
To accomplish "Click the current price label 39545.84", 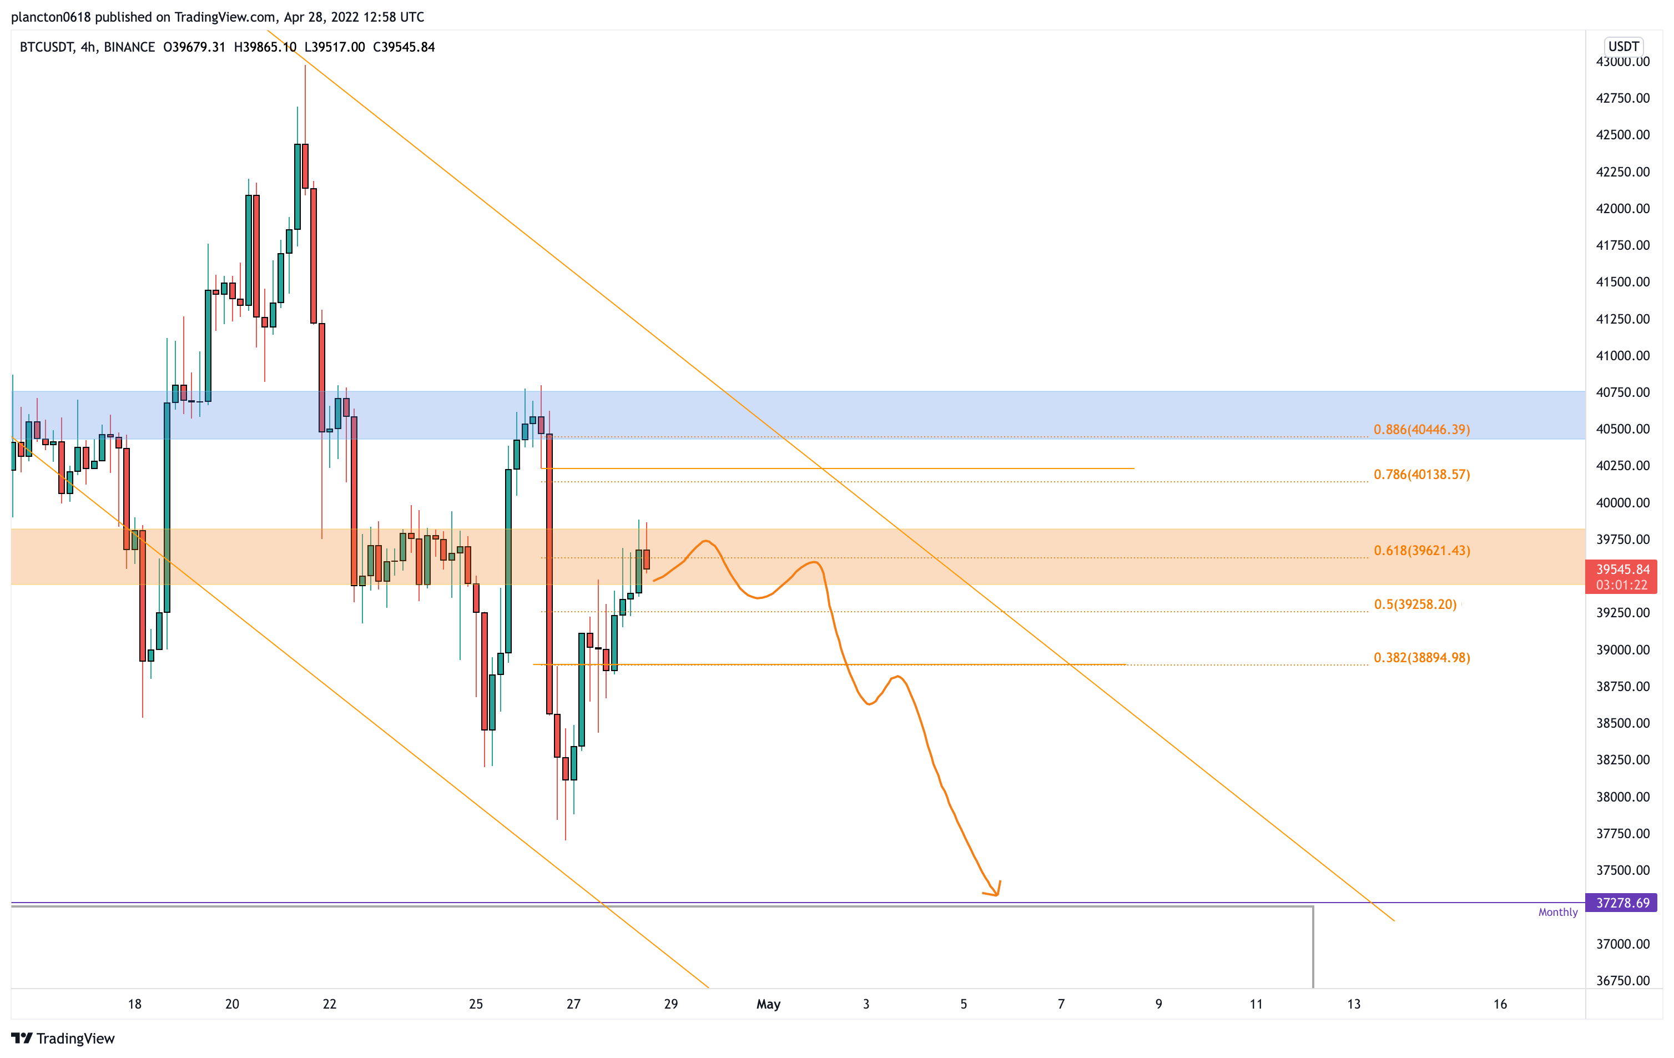I will click(1622, 570).
